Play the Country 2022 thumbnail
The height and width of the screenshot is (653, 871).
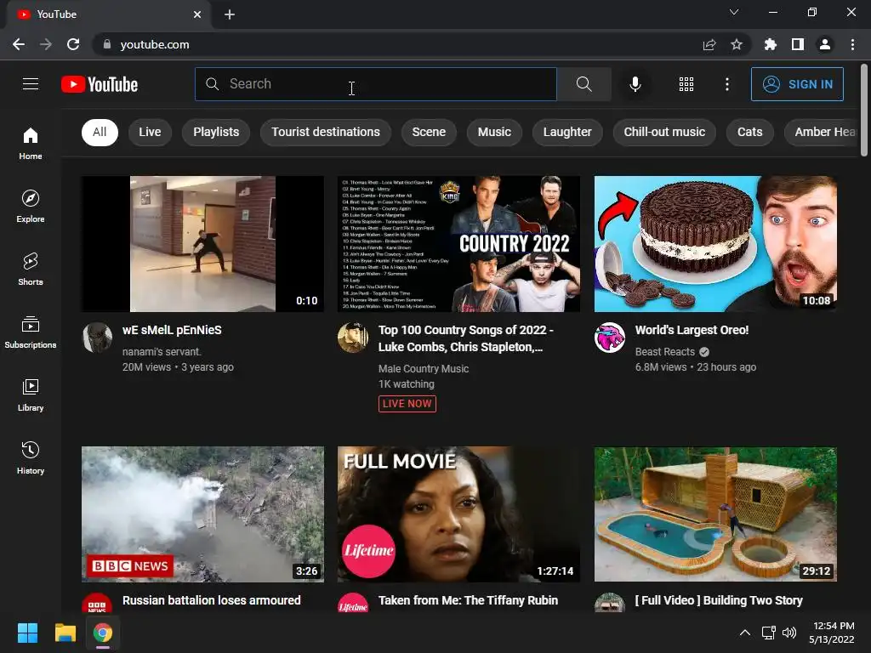pyautogui.click(x=458, y=244)
